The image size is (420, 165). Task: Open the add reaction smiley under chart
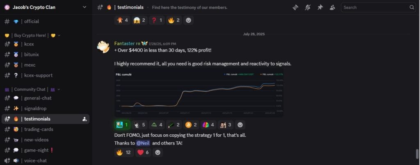(x=240, y=125)
